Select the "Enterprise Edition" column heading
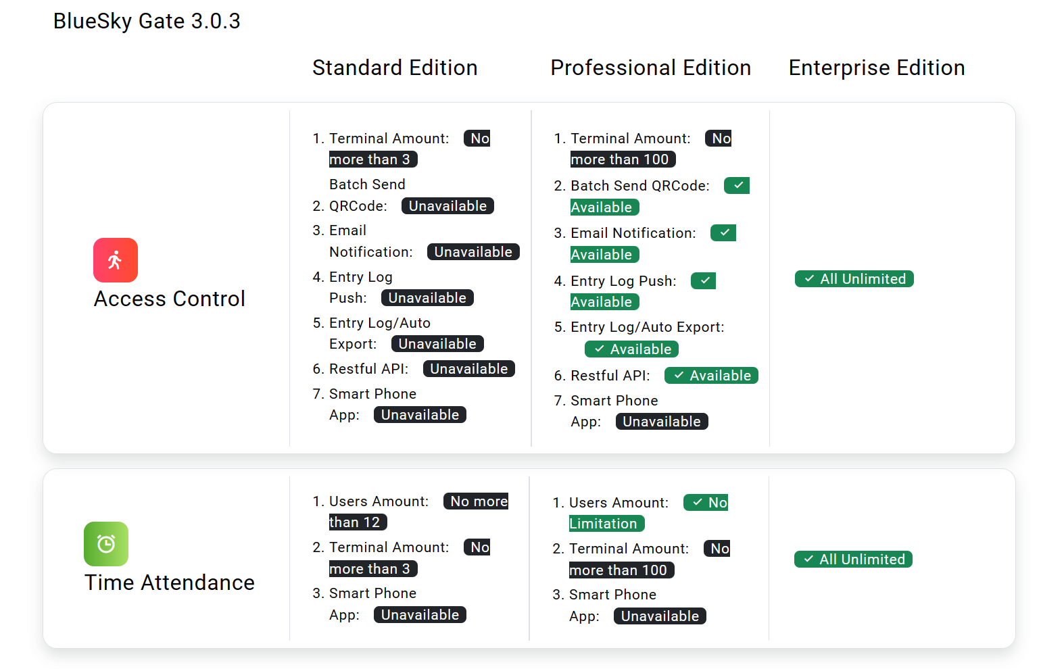This screenshot has width=1041, height=669. coord(877,68)
